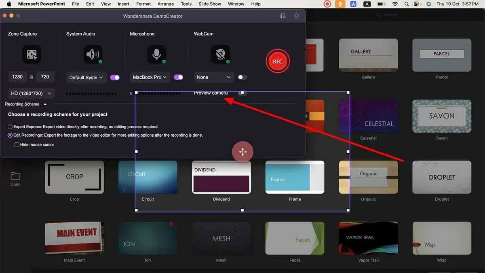The width and height of the screenshot is (485, 273).
Task: Click the Zone Capture icon
Action: pyautogui.click(x=31, y=54)
